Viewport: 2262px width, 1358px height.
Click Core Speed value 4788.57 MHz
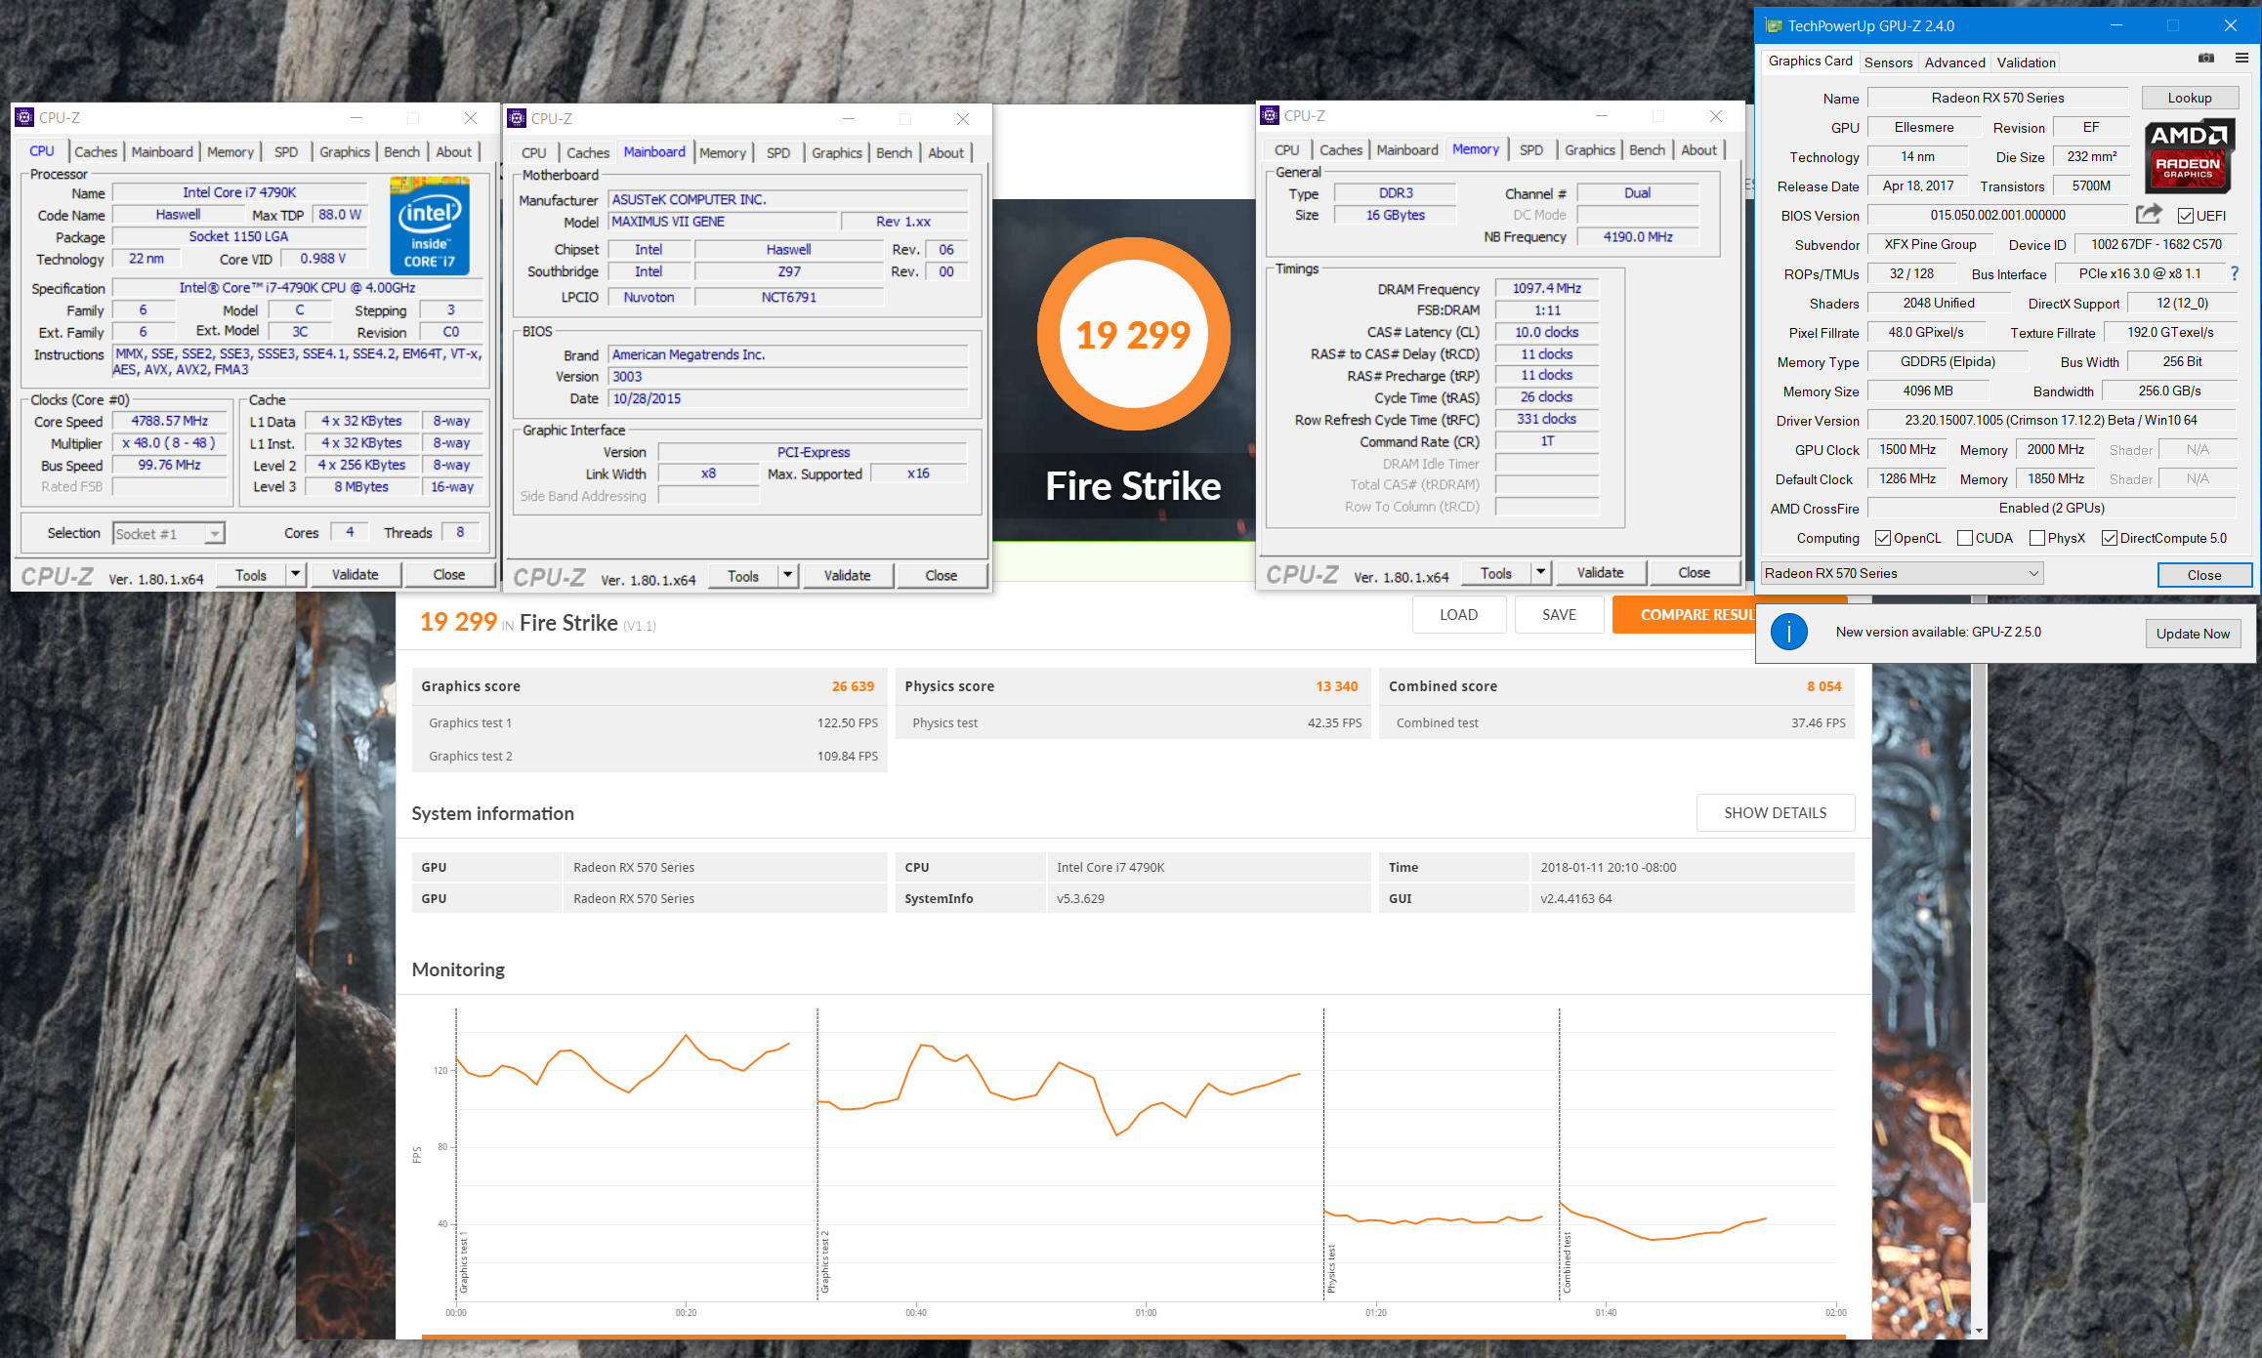tap(169, 421)
